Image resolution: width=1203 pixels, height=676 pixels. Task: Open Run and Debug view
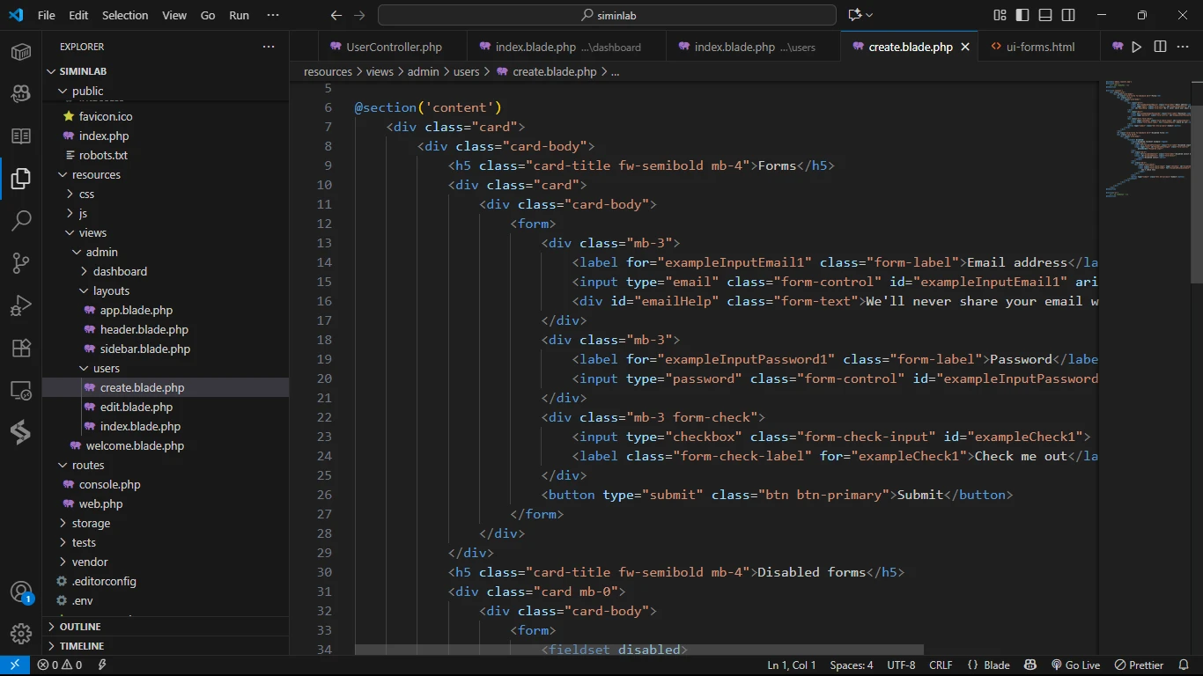pyautogui.click(x=21, y=305)
